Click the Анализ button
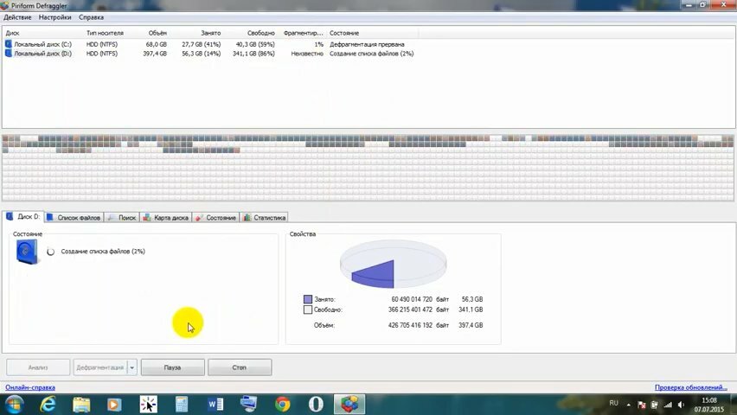This screenshot has width=737, height=415. (x=38, y=367)
